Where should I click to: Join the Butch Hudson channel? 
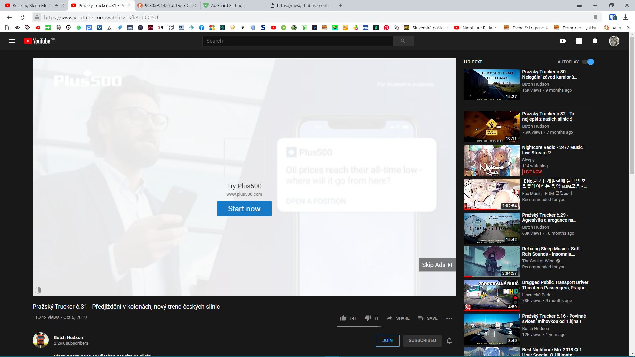pos(387,340)
